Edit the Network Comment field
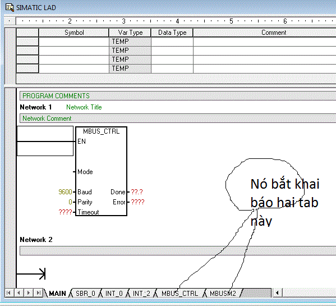Image resolution: width=336 pixels, height=306 pixels. coord(178,118)
